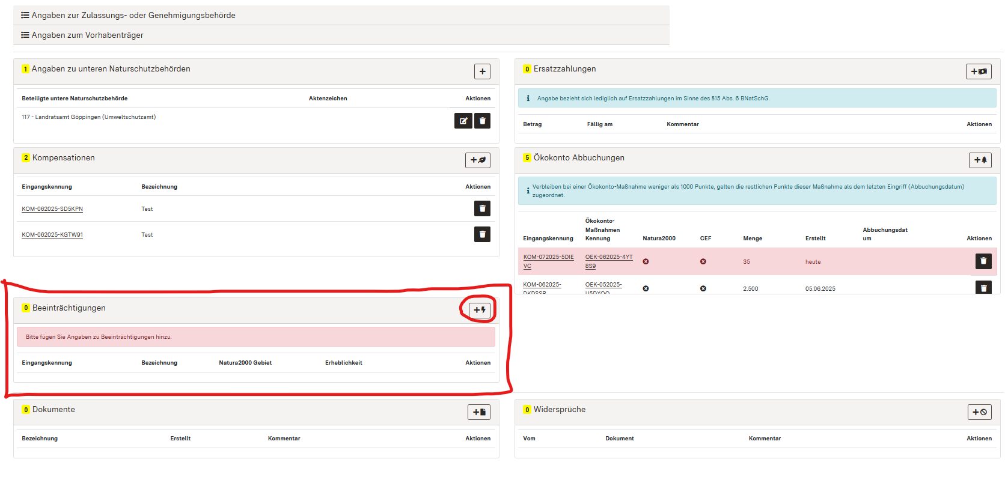This screenshot has width=1008, height=477.
Task: Click the Beeinträchtigungen warning message
Action: (256, 337)
